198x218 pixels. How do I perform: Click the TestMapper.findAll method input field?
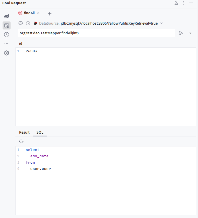pos(96,33)
